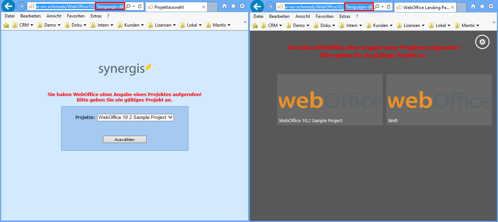The width and height of the screenshot is (498, 222).
Task: Click the add-to-favorites star icon in the right favorites bar
Action: (x=255, y=25)
